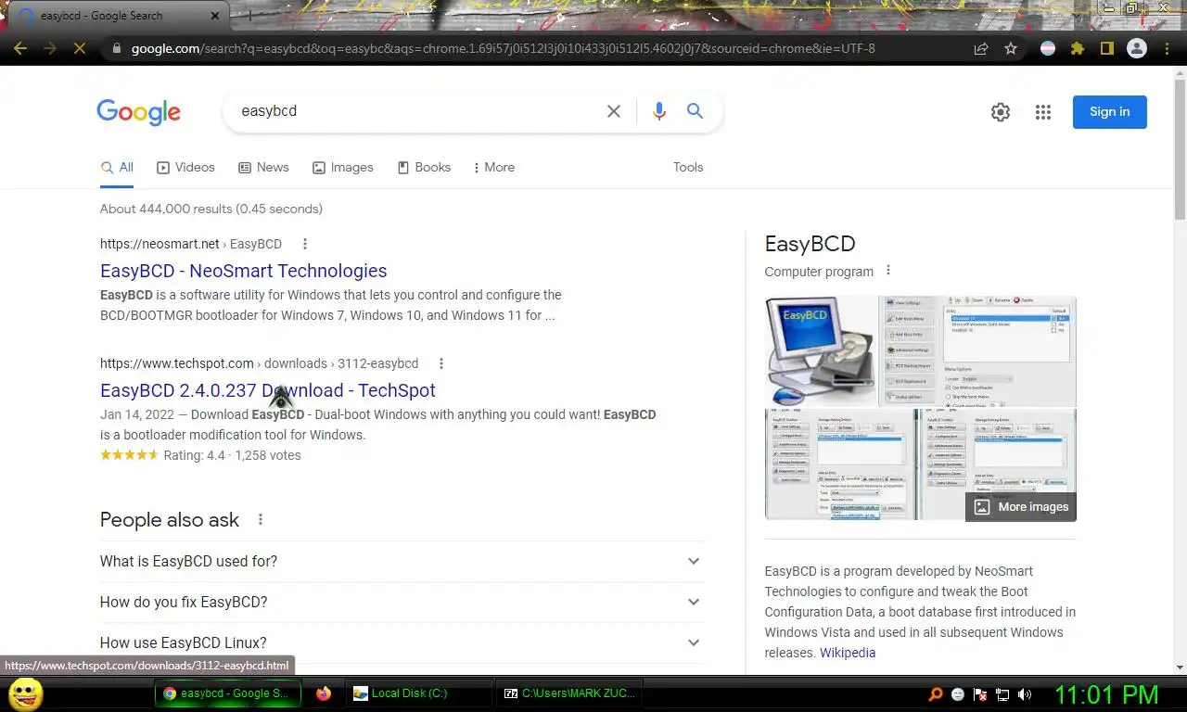
Task: Switch to Local Disk (C:) taskbar window
Action: tap(418, 693)
